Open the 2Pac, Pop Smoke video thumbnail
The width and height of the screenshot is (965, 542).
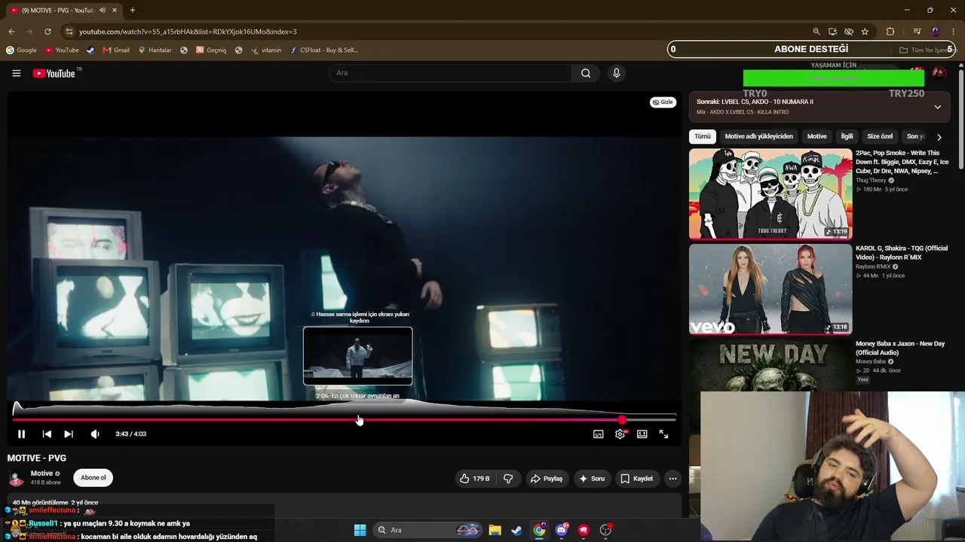click(770, 194)
